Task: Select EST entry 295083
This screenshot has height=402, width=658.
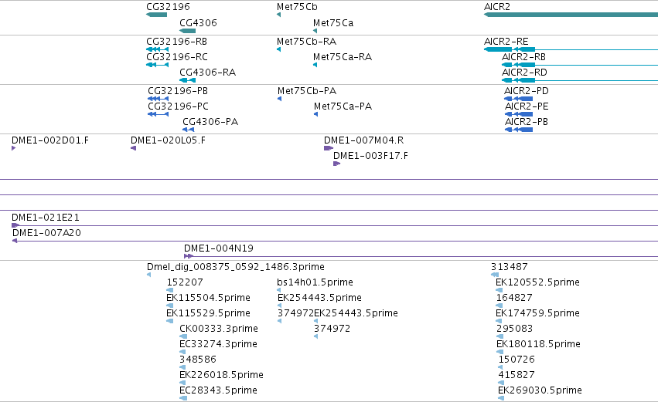Action: 514,329
